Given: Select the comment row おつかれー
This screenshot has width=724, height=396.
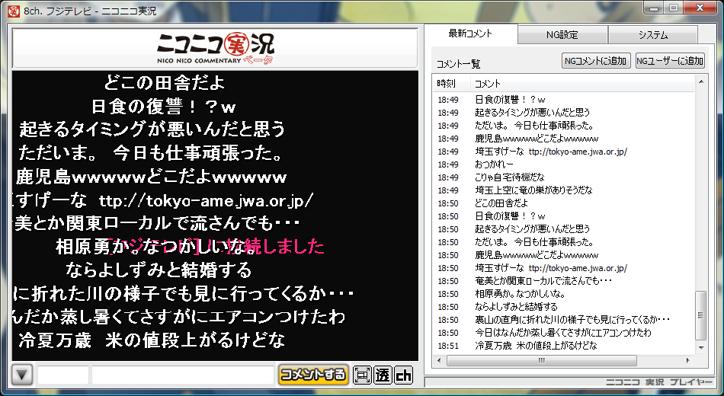Looking at the screenshot, I should point(564,164).
